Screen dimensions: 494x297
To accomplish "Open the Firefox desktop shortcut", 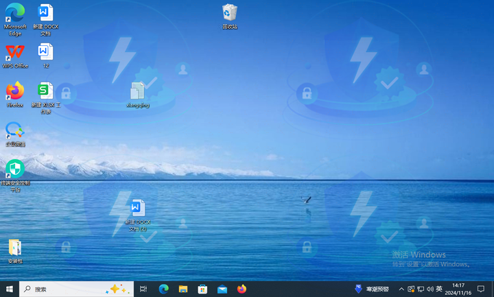I will [15, 91].
